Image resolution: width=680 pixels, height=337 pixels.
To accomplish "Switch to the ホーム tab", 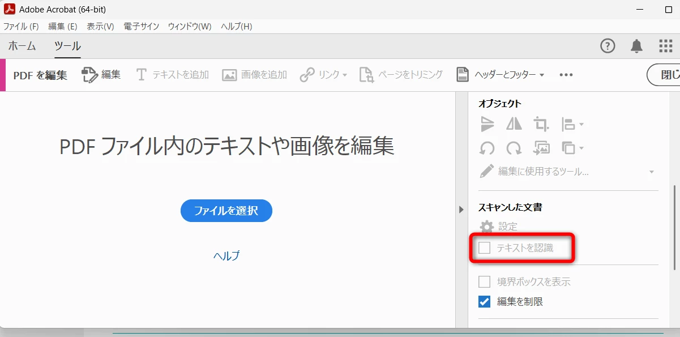I will (22, 46).
